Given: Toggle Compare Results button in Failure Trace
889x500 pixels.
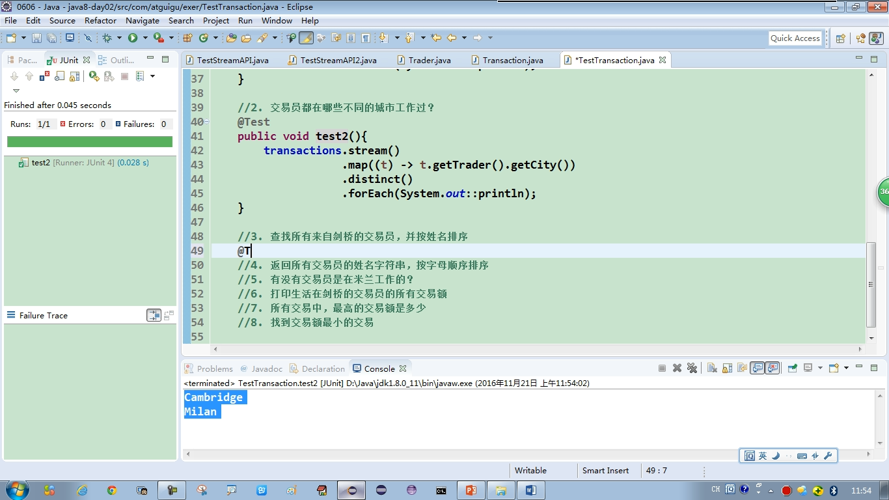Looking at the screenshot, I should click(154, 315).
